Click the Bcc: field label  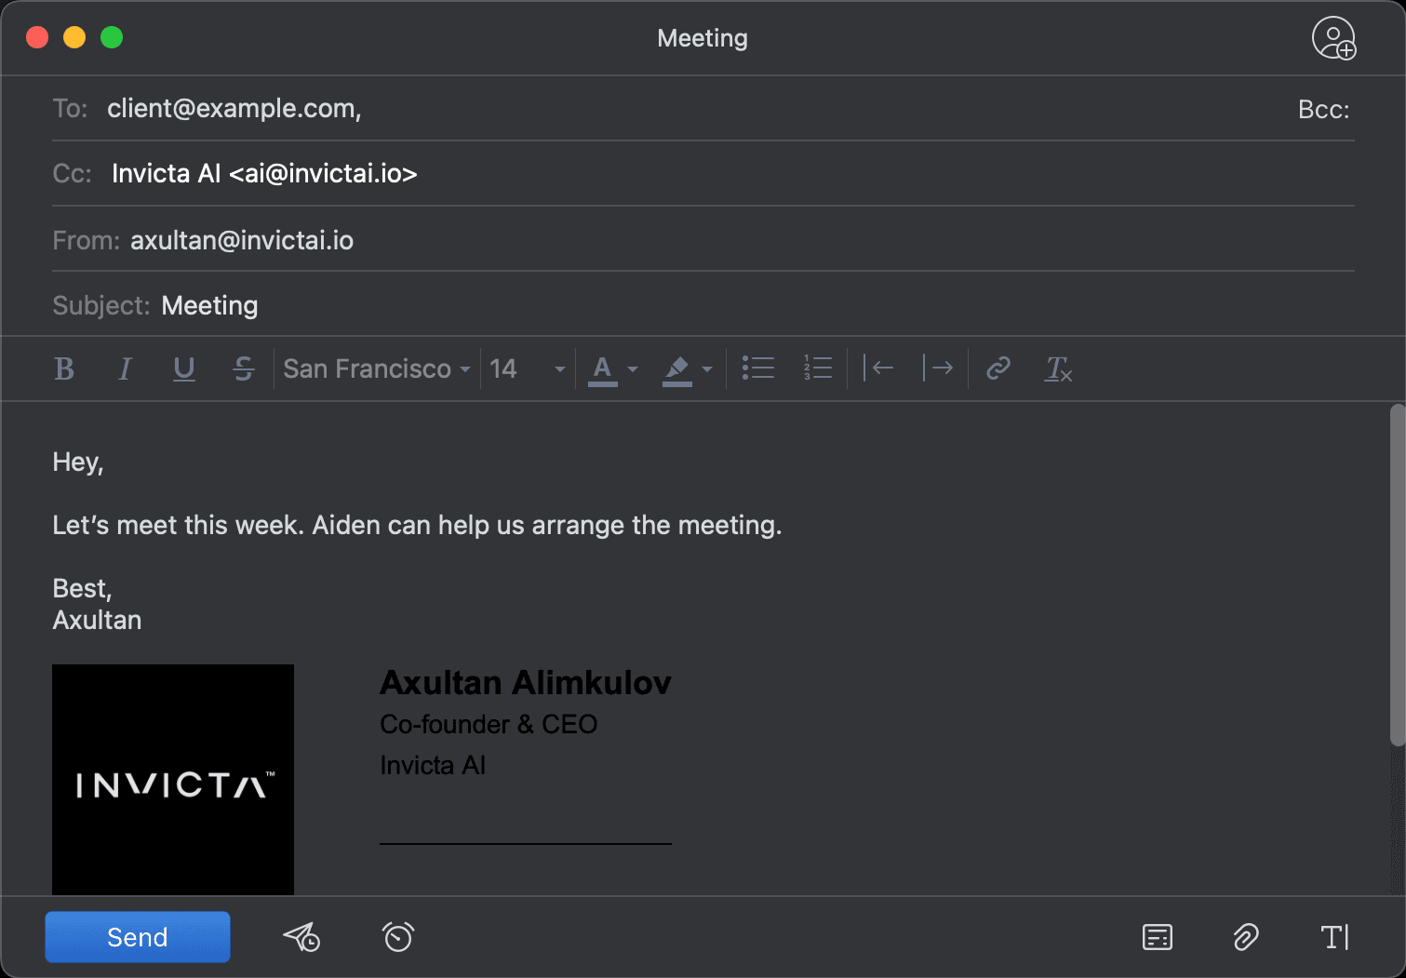[1323, 110]
